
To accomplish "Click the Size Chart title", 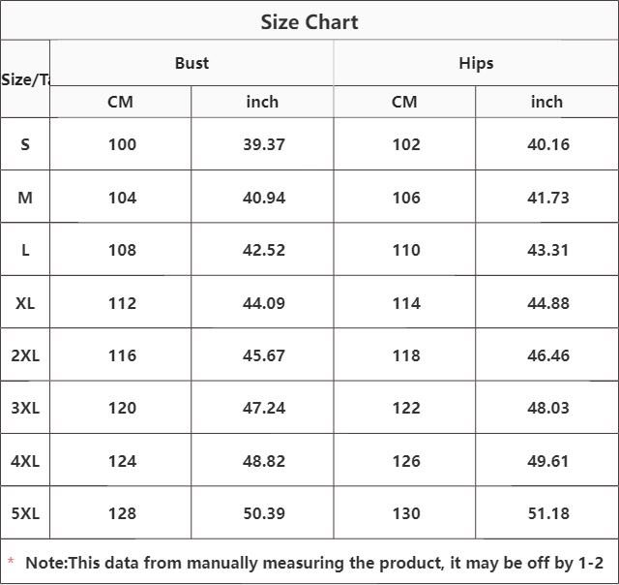I will click(x=309, y=22).
